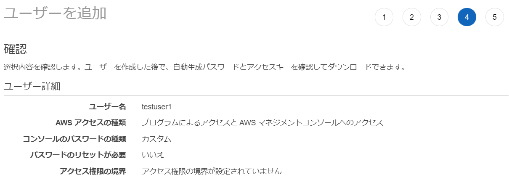Go to wizard step 1
Screen dimensions: 509x180
tap(384, 17)
